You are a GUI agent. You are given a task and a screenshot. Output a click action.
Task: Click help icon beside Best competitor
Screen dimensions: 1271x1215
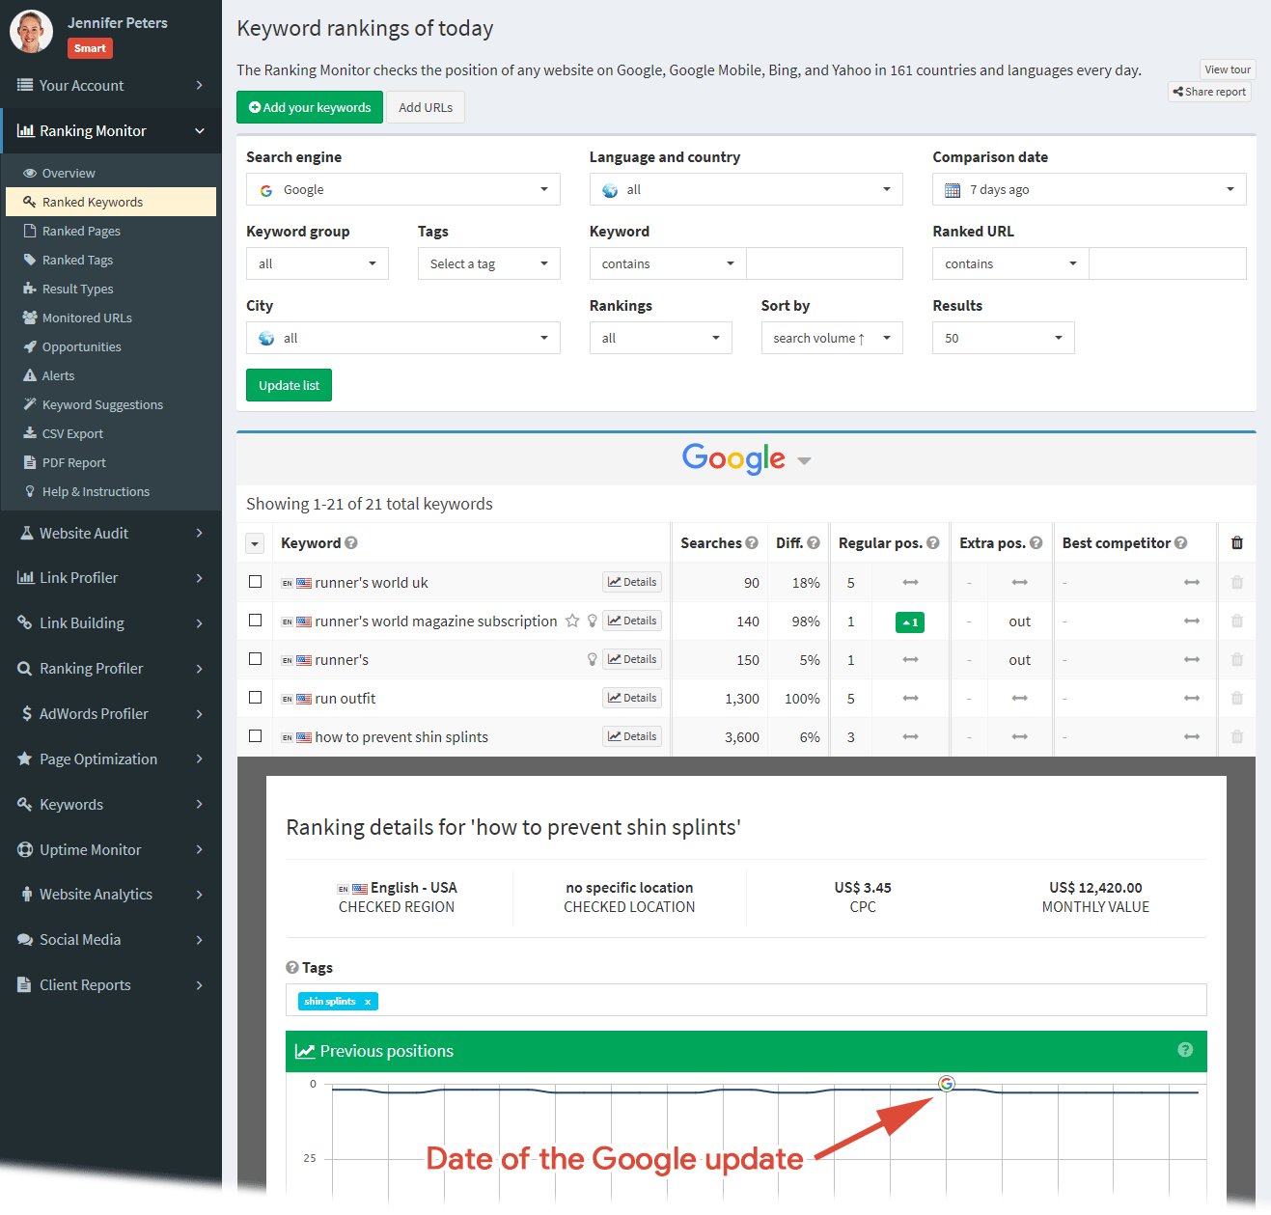[x=1181, y=543]
